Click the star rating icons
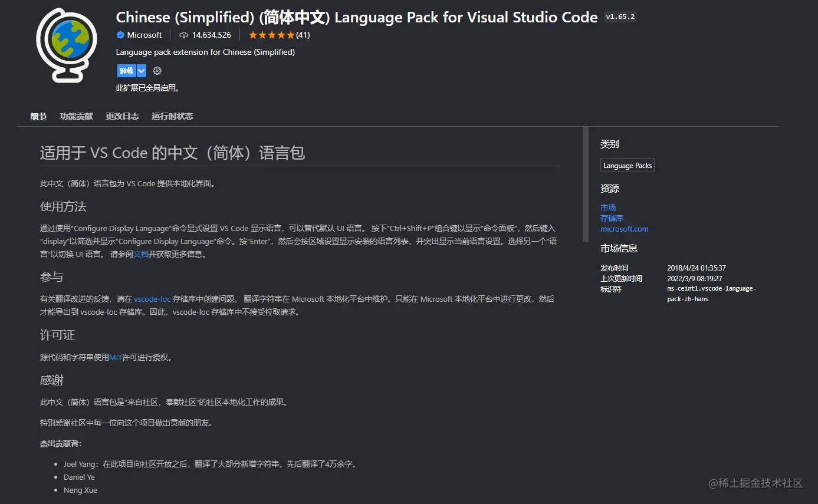818x504 pixels. tap(271, 35)
